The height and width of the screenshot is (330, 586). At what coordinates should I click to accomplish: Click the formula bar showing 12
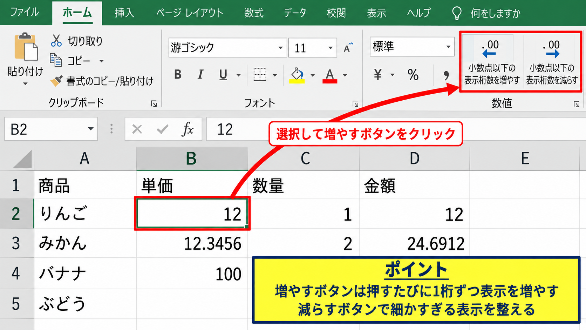[395, 129]
